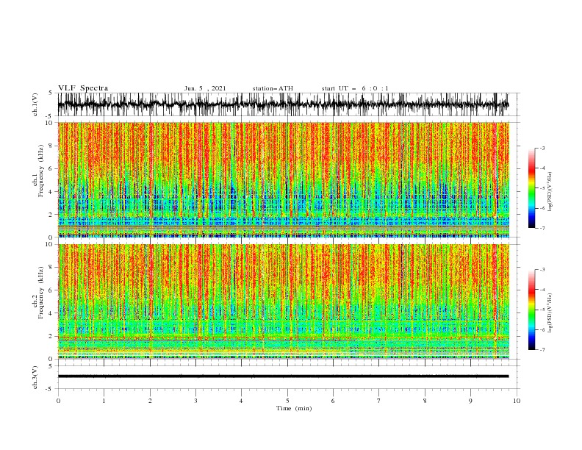This screenshot has height=450, width=582.
Task: Click the ch.1 frequency spectrogram panel
Action: pos(284,179)
